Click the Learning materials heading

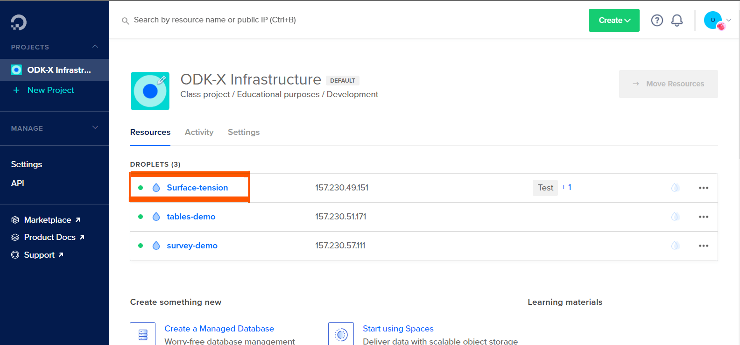coord(565,302)
